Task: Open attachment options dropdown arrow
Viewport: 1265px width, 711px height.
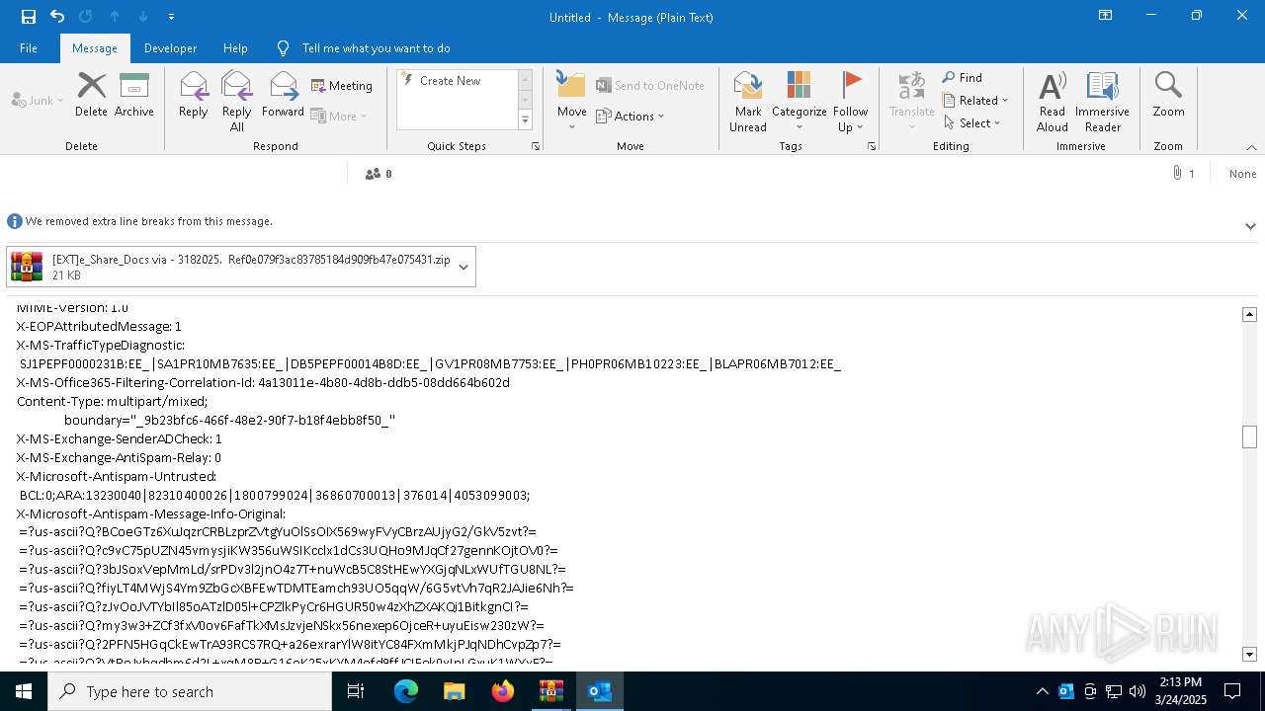Action: point(464,268)
